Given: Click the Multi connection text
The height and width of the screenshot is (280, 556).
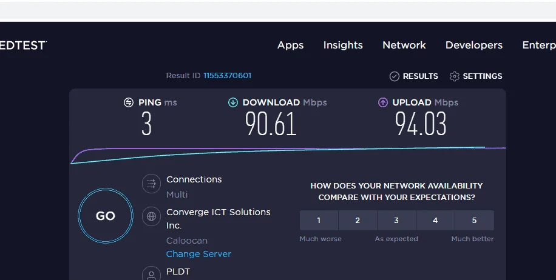Looking at the screenshot, I should point(177,195).
